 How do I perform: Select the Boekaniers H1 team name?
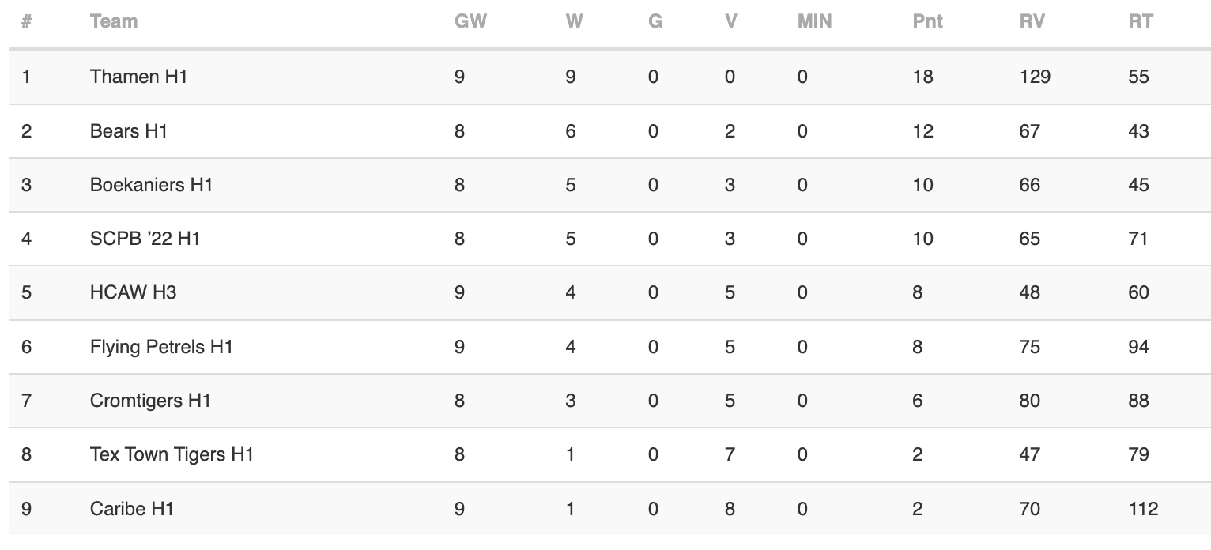coord(152,185)
